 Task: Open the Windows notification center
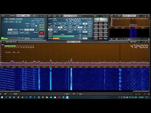147,97
